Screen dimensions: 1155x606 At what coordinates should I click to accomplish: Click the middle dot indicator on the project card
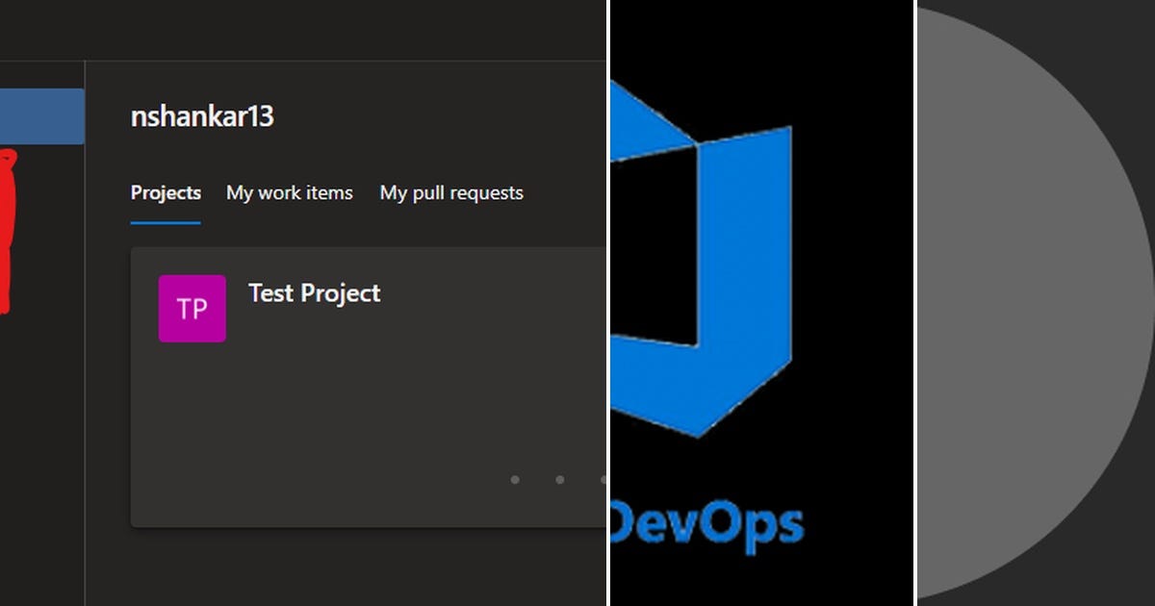(558, 479)
